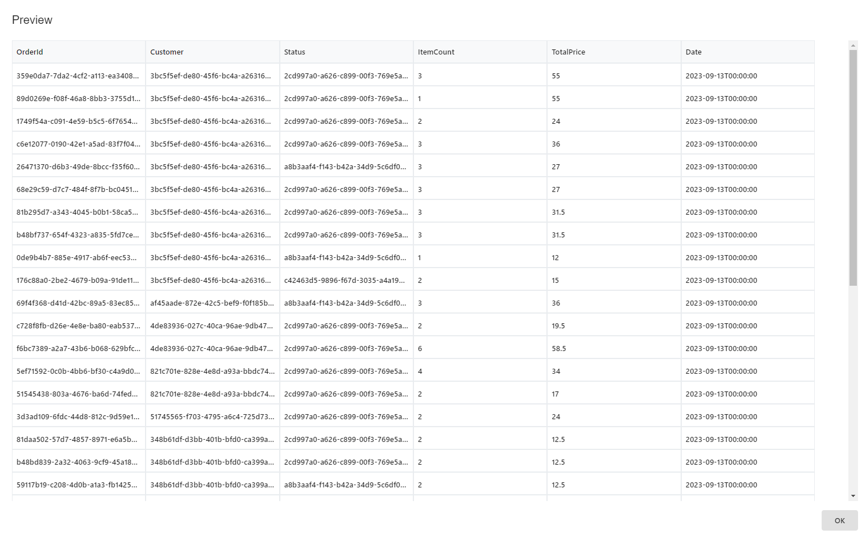
Task: Click the TotalPrice column header
Action: (x=568, y=52)
